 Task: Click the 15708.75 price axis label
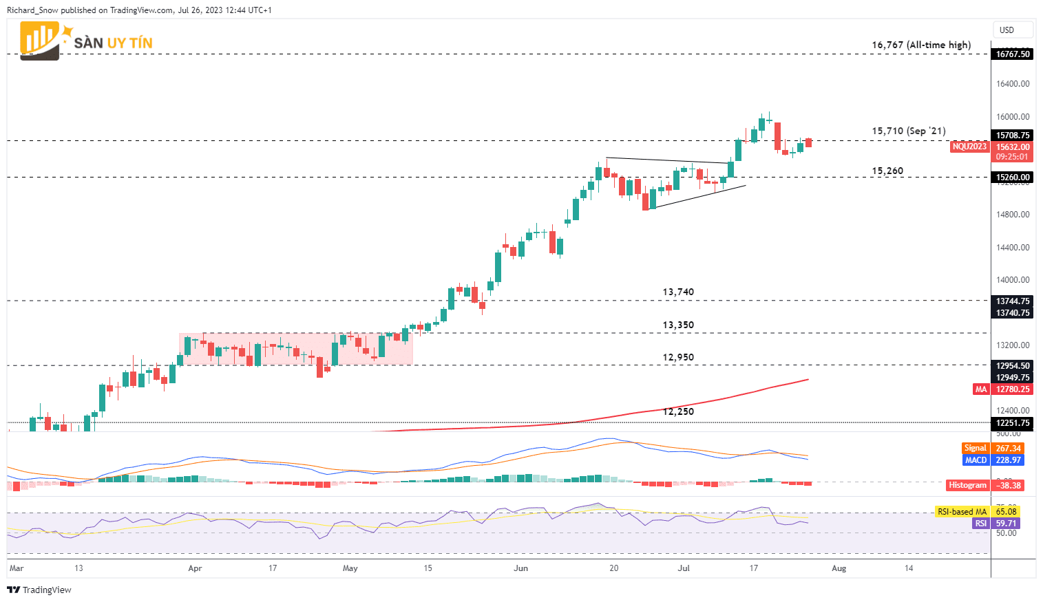1013,136
